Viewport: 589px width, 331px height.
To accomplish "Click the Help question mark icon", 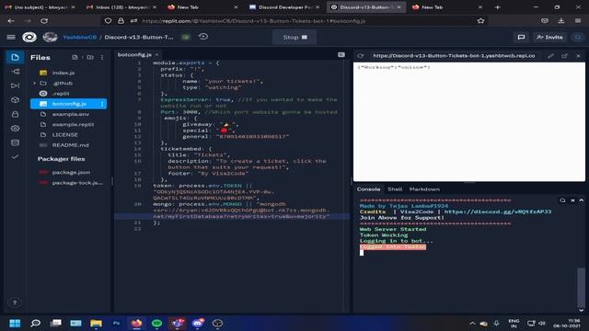I will coord(15,302).
